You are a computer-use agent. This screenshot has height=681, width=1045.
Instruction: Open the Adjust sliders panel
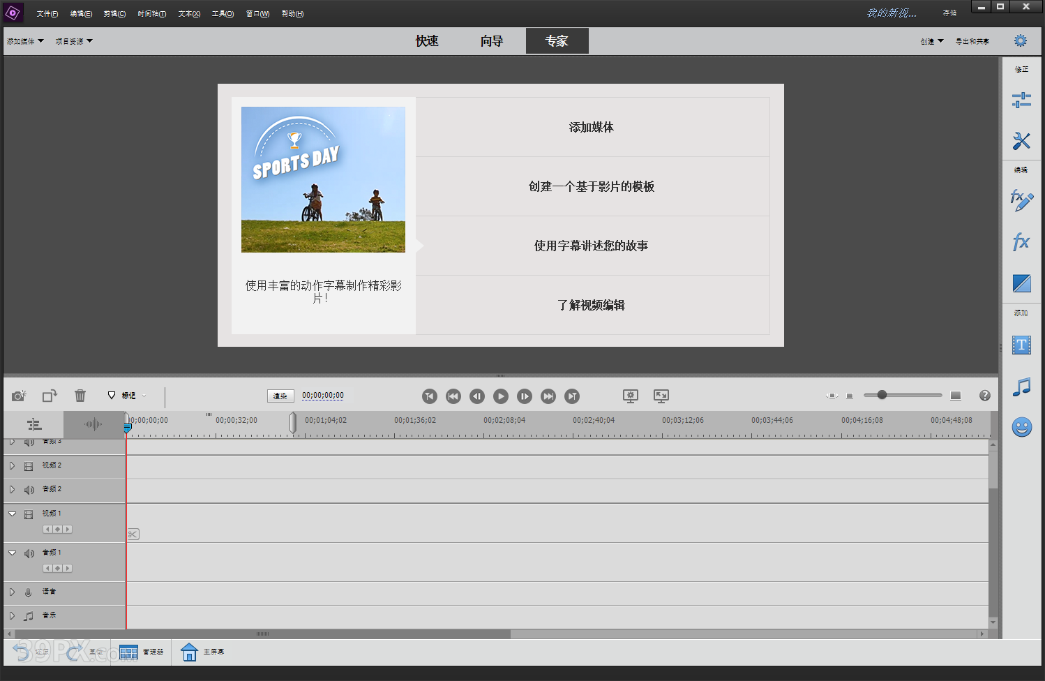click(x=1021, y=100)
